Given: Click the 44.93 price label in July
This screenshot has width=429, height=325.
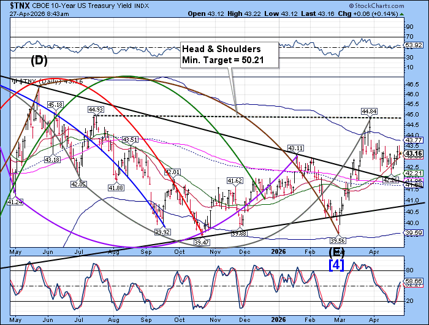Looking at the screenshot, I should point(96,109).
